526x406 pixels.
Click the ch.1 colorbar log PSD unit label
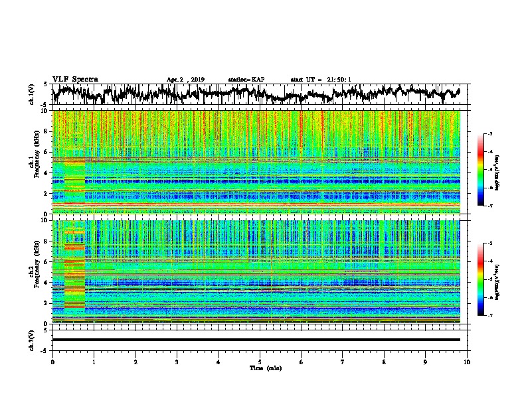tap(497, 173)
